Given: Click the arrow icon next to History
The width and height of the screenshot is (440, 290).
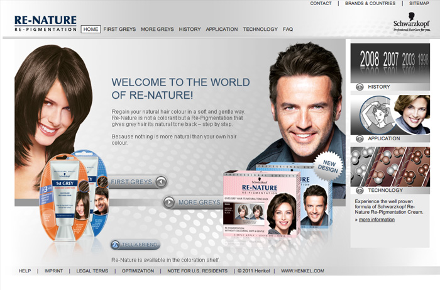Looking at the screenshot, I should (360, 87).
